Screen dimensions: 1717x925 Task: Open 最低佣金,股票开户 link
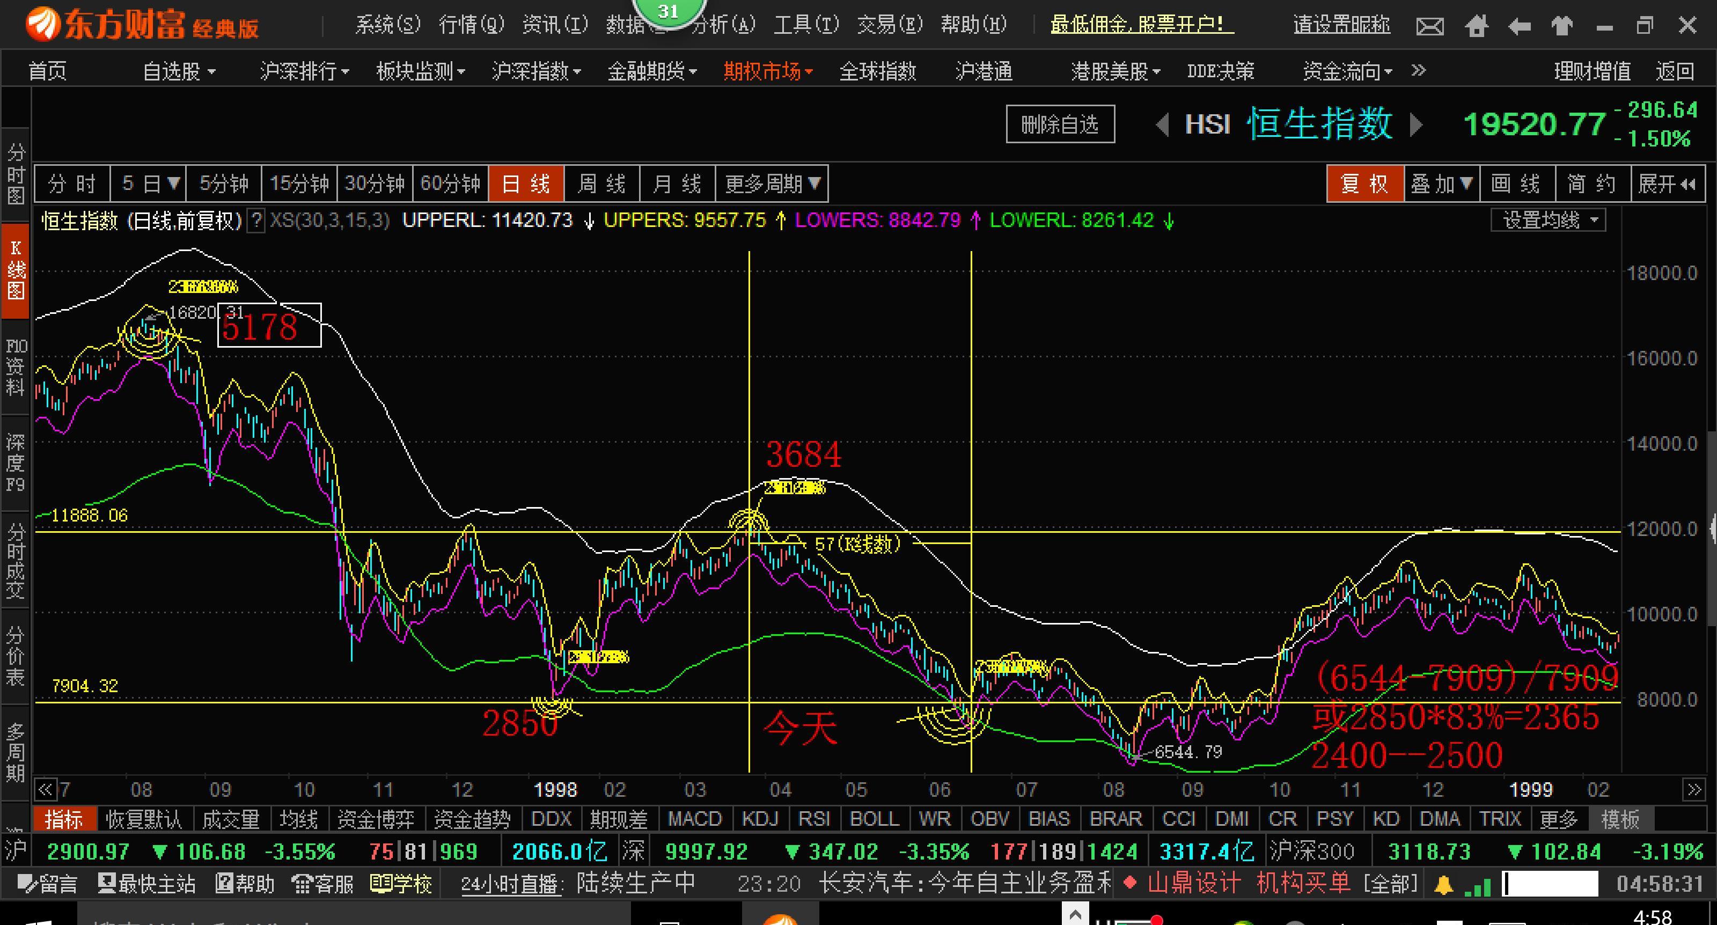tap(1142, 25)
